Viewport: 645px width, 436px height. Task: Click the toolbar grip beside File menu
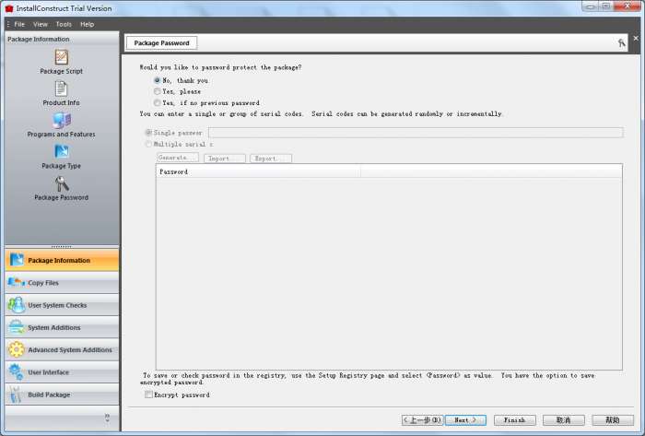point(8,24)
